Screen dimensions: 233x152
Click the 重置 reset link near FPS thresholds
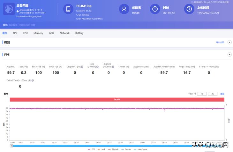coord(222,94)
